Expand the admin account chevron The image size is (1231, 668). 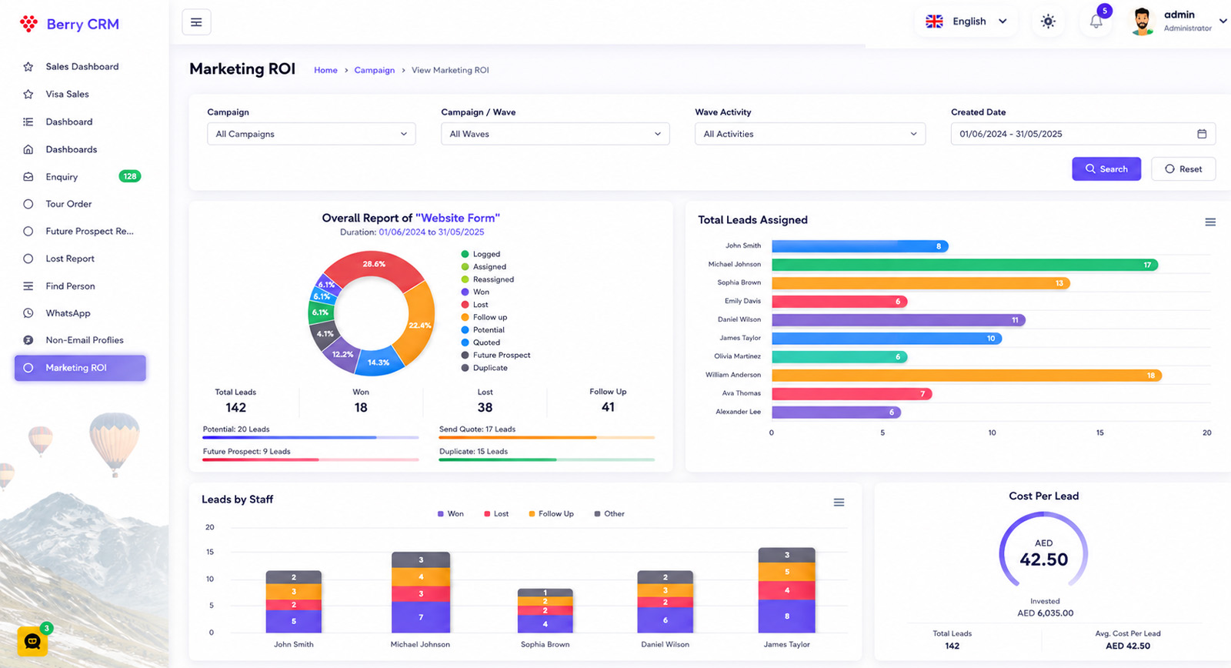click(x=1223, y=21)
